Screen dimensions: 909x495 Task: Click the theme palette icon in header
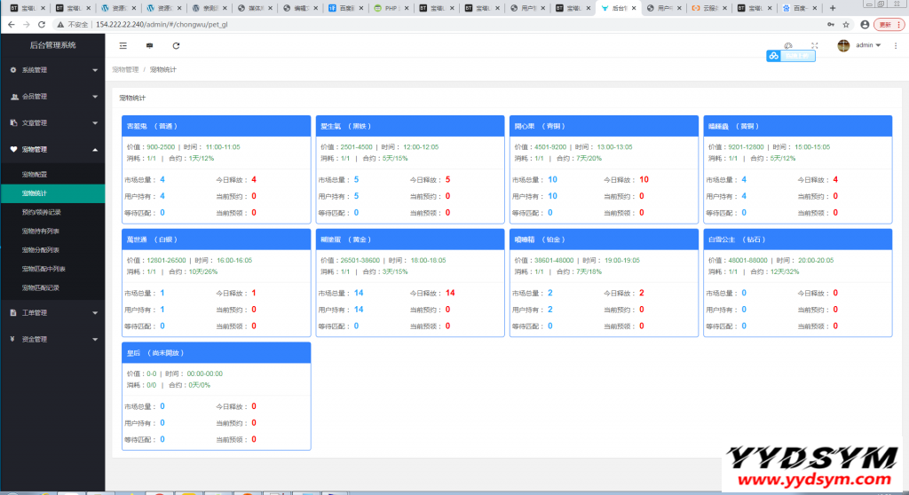pos(787,45)
